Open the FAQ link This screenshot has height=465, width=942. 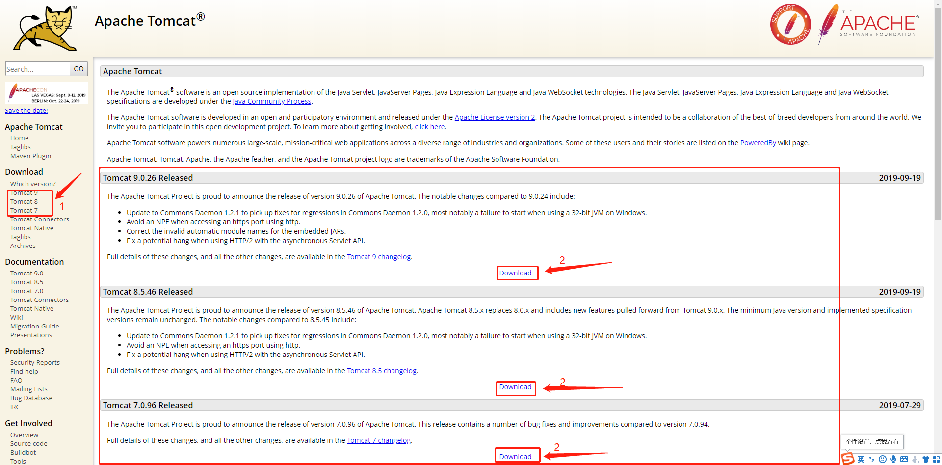[16, 381]
